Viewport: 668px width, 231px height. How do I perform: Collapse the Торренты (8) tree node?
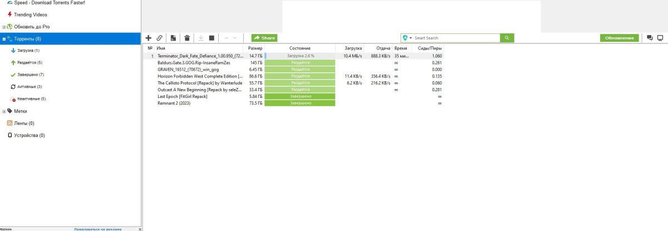tap(4, 39)
